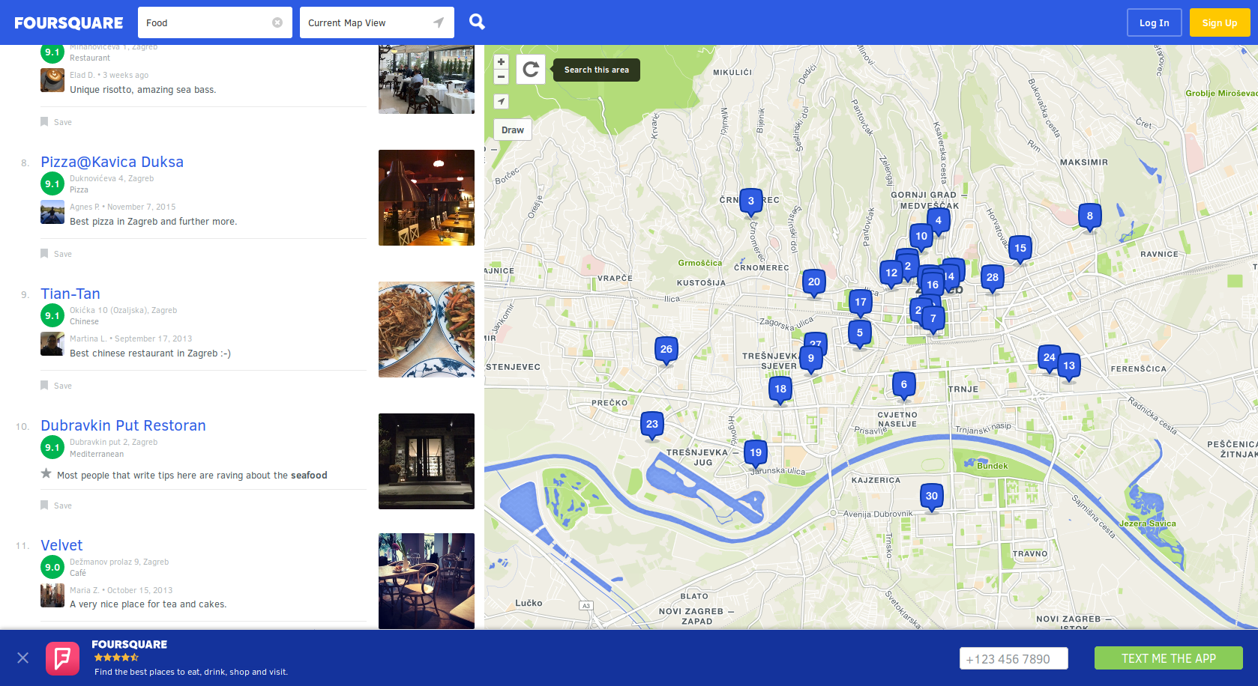Screen dimensions: 1258x686
Task: Select map pin number 17
Action: coord(861,303)
